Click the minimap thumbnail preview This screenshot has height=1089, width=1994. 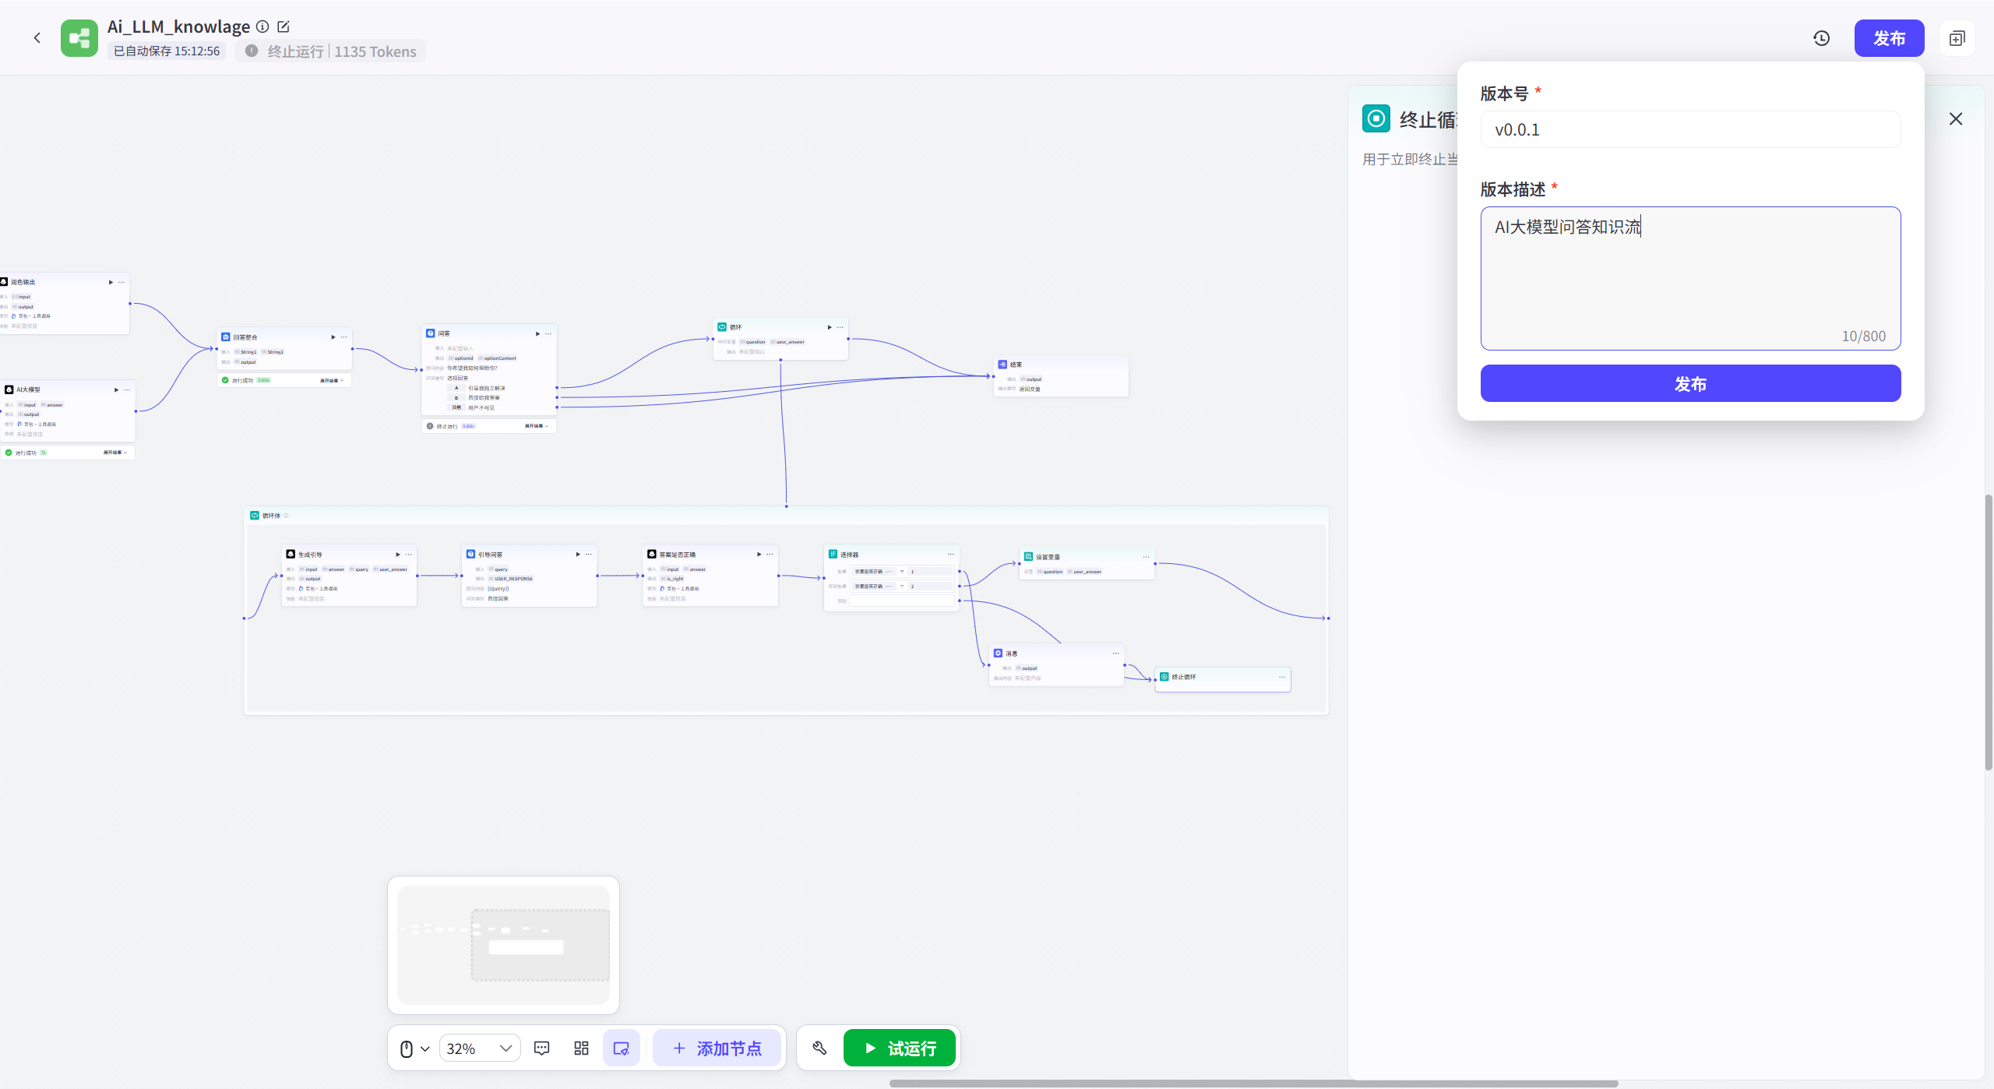(x=503, y=944)
